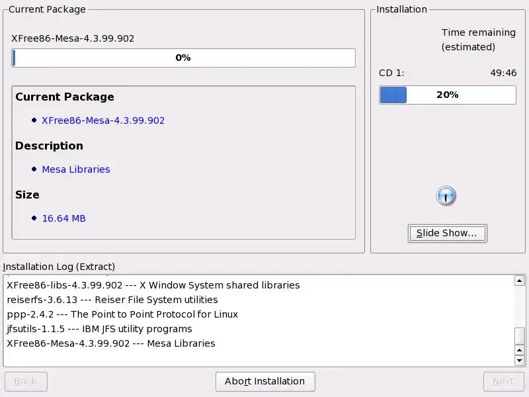Viewport: 529px width, 397px height.
Task: Click the CD 1 20% progress bar
Action: click(448, 95)
